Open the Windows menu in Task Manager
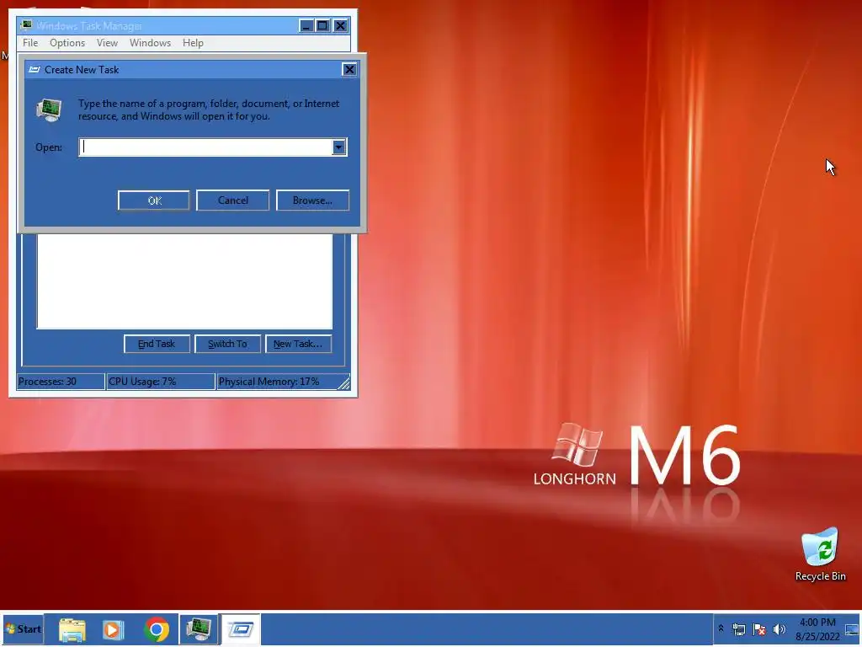Screen dimensions: 862x647 click(x=150, y=43)
